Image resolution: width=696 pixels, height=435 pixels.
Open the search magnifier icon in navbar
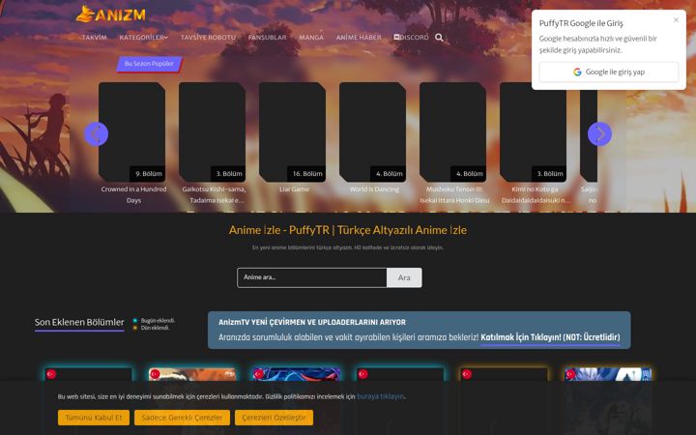point(439,38)
